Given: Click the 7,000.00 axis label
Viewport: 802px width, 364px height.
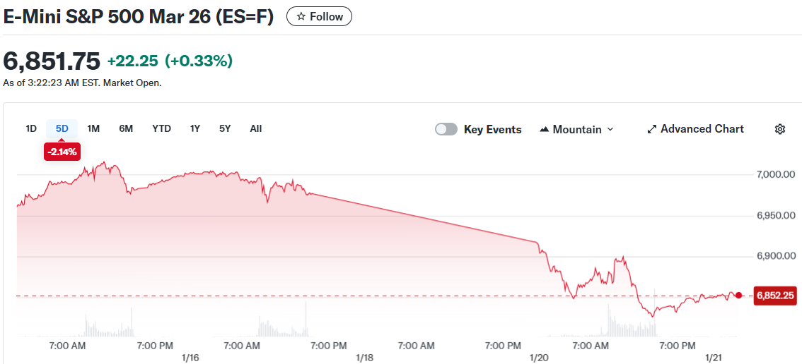Looking at the screenshot, I should point(776,174).
